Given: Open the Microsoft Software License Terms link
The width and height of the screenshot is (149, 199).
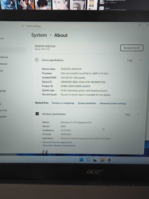Looking at the screenshot, I should (59, 146).
